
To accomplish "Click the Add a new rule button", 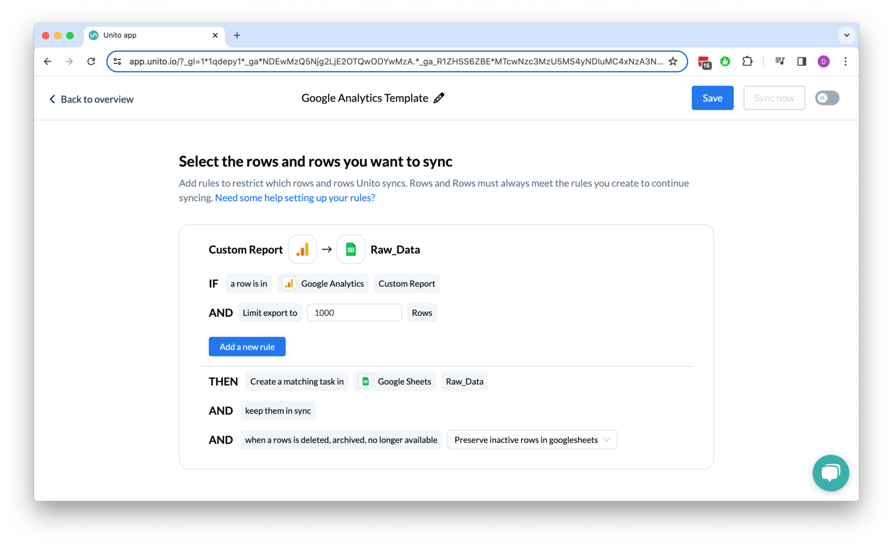I will point(247,346).
